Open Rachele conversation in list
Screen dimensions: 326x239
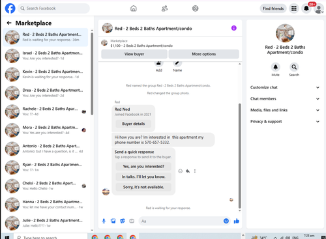tap(46, 111)
